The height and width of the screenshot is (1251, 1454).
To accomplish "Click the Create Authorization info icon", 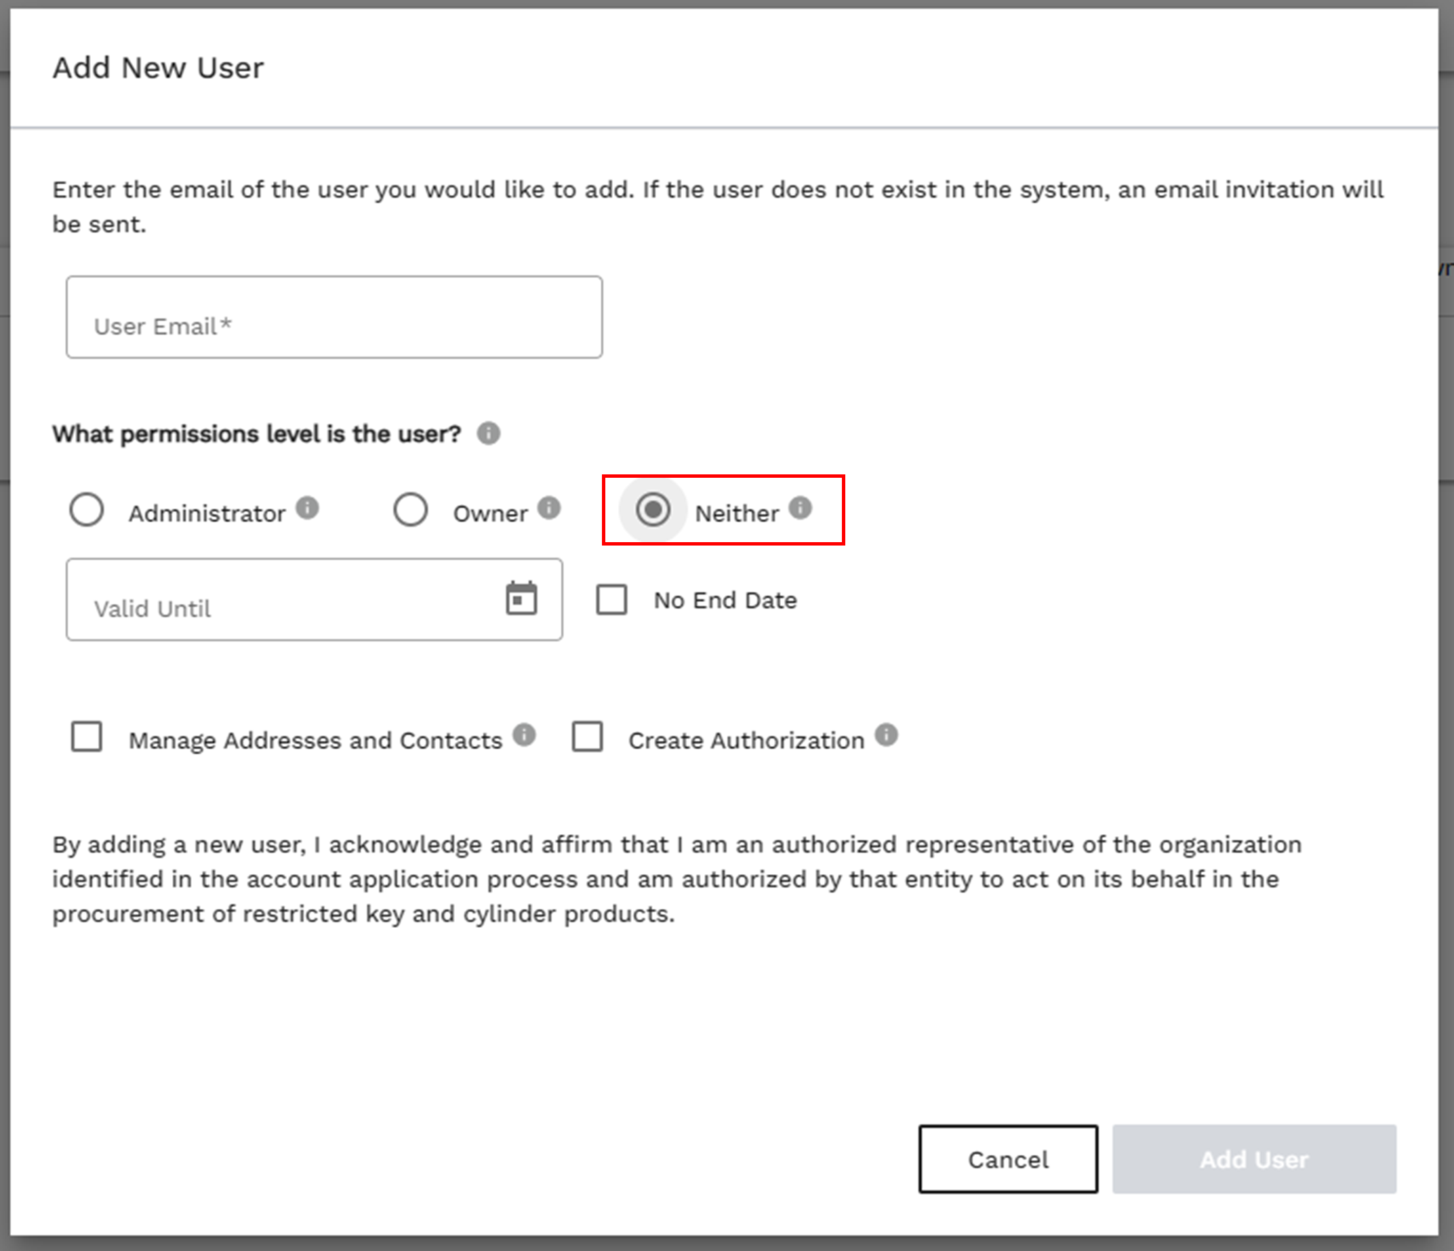I will 885,735.
